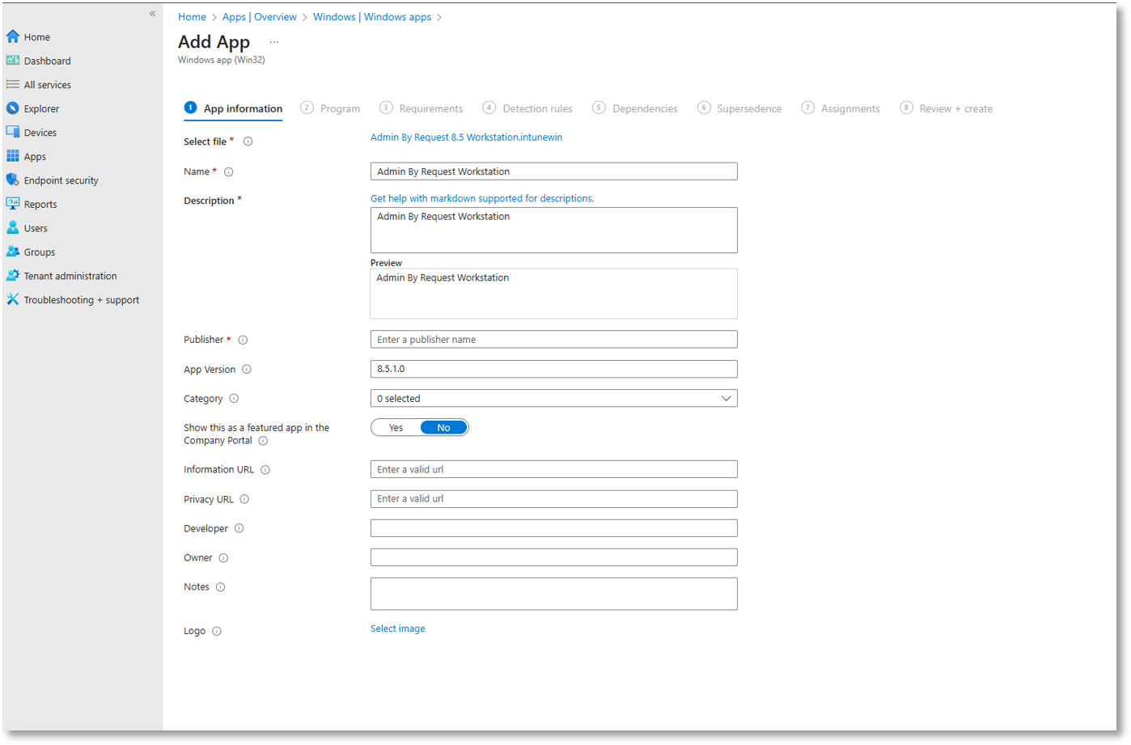Click the Notes text area
Viewport: 1131px width, 745px height.
click(554, 594)
